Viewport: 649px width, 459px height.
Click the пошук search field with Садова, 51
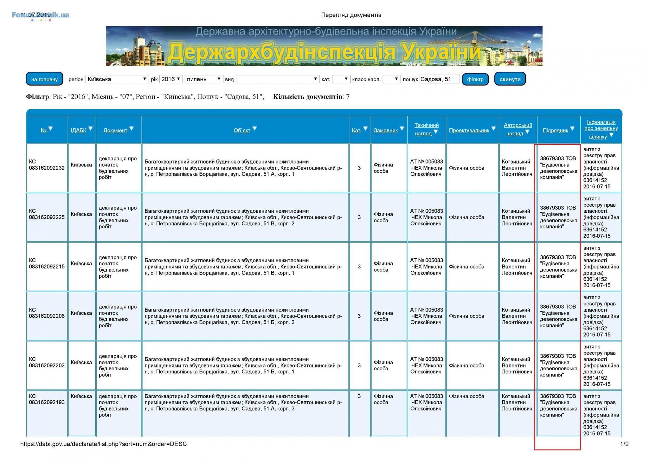[x=439, y=79]
